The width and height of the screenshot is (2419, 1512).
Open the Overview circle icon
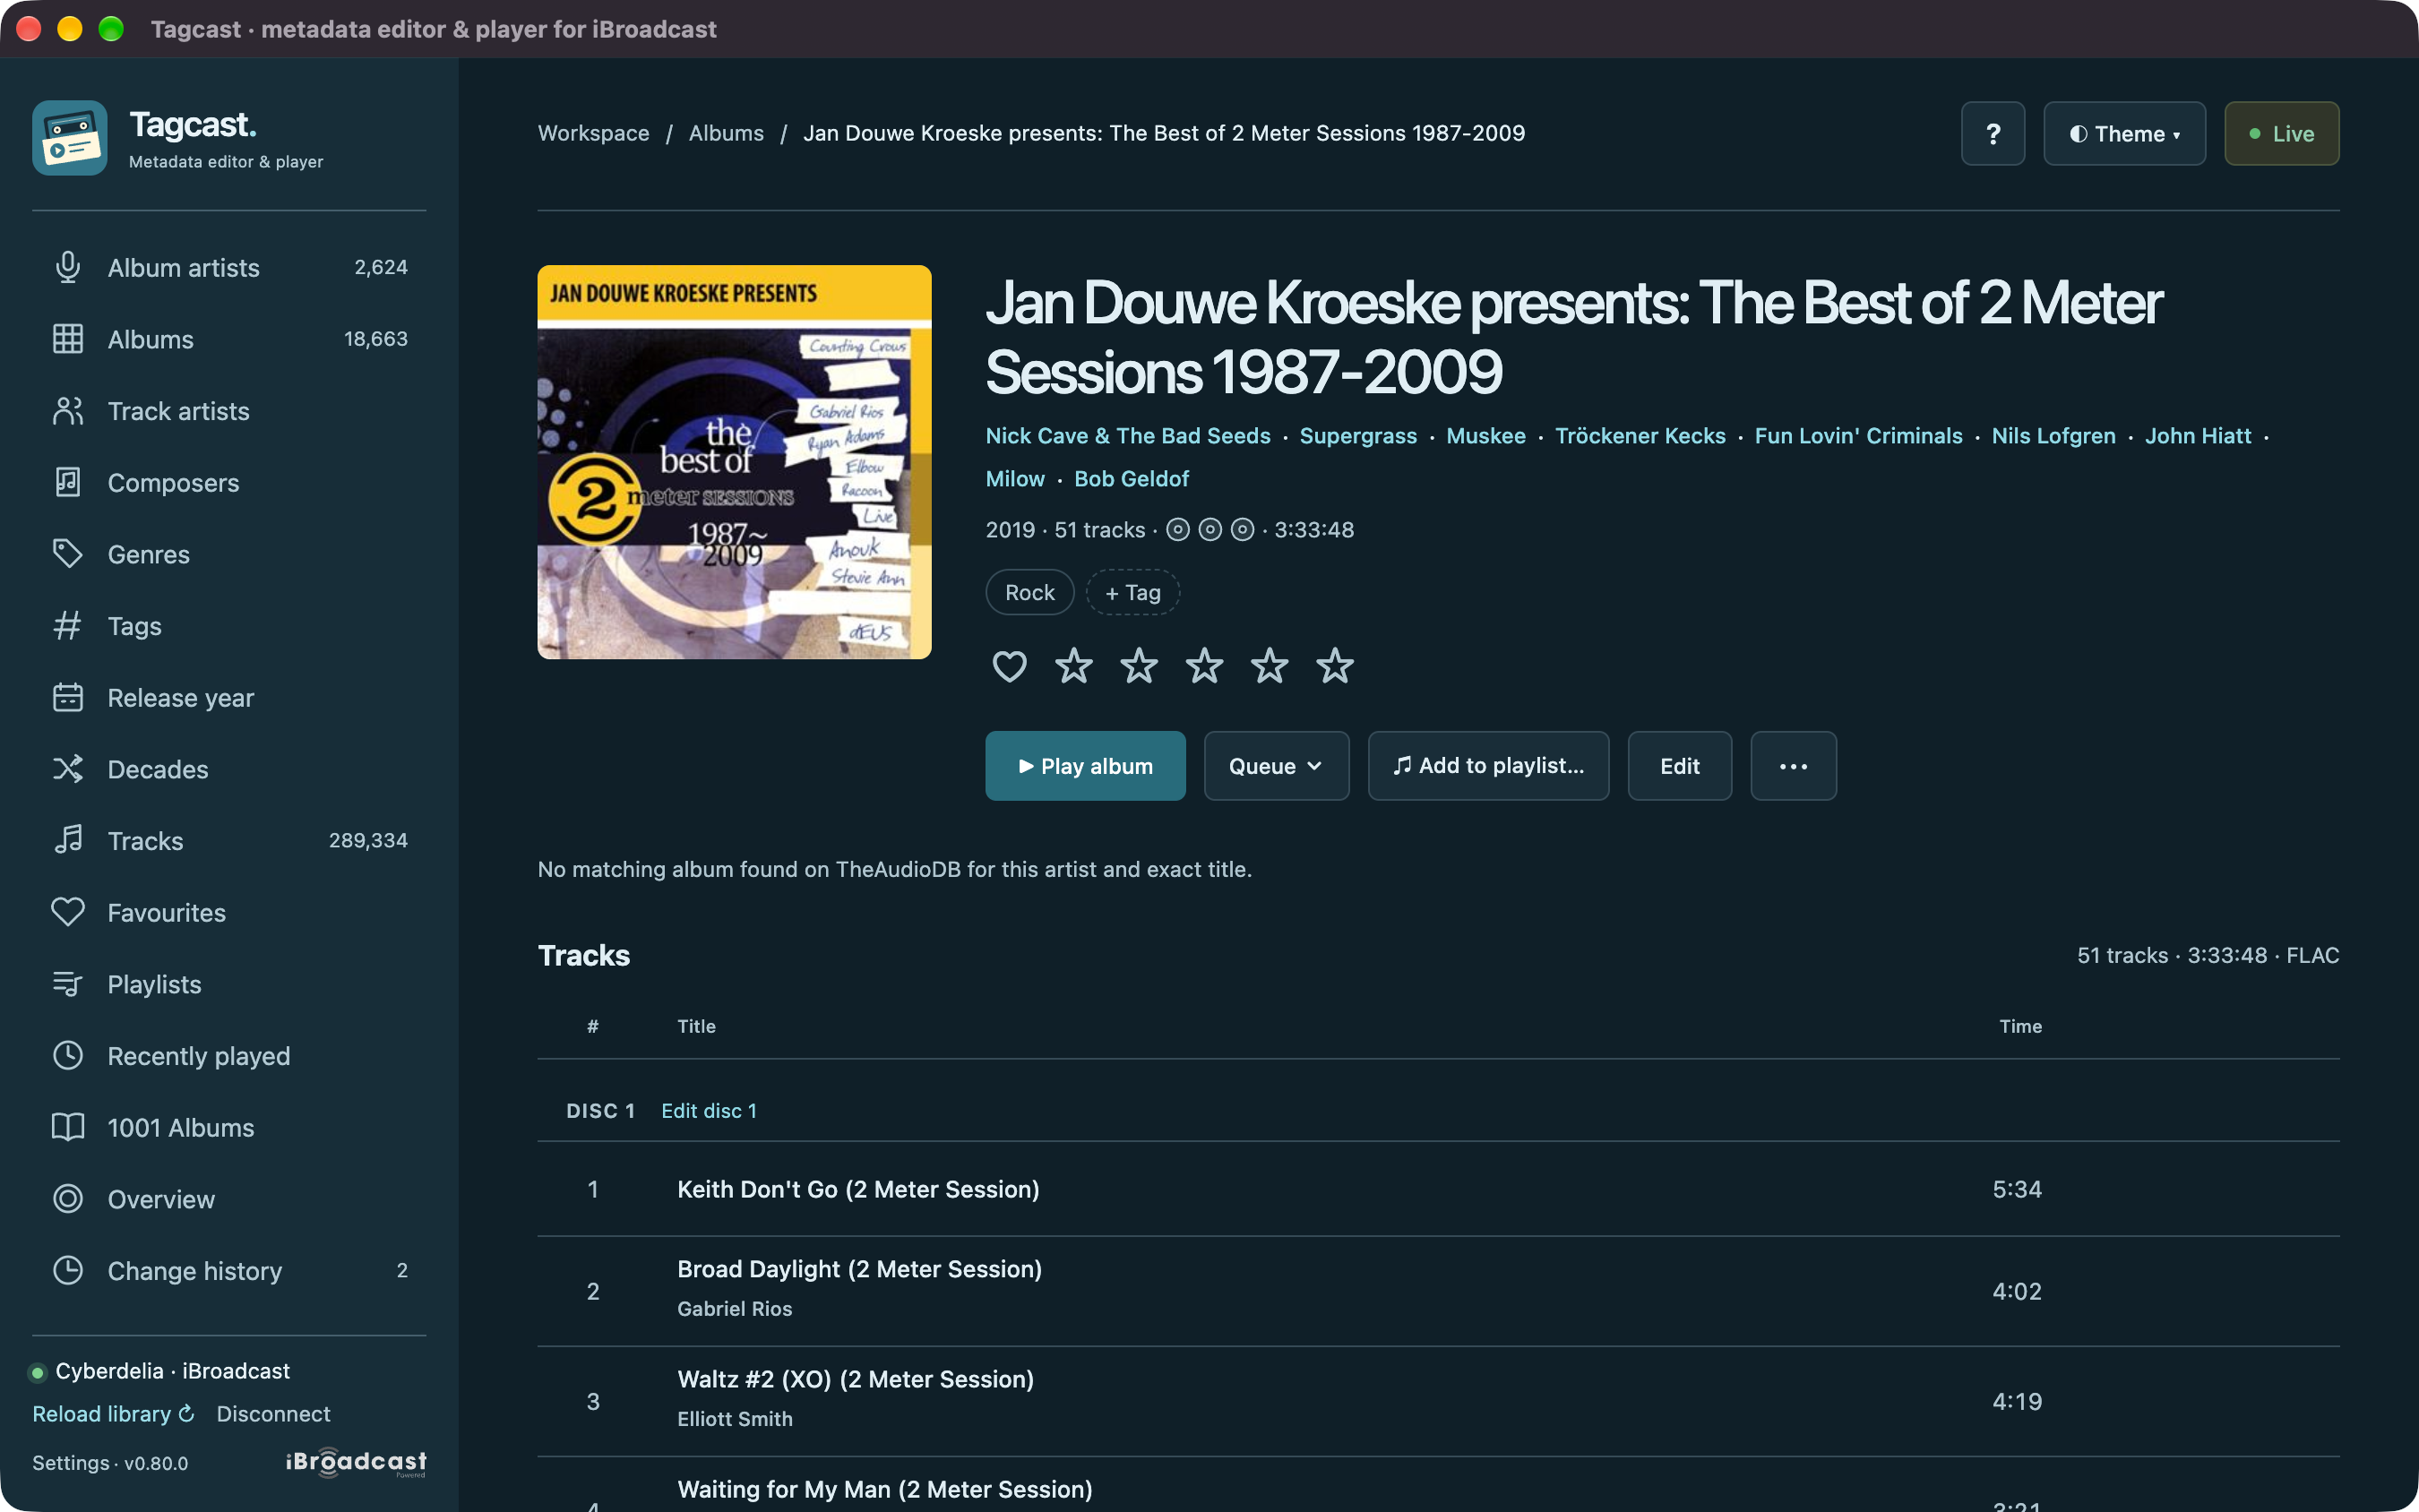(x=68, y=1199)
